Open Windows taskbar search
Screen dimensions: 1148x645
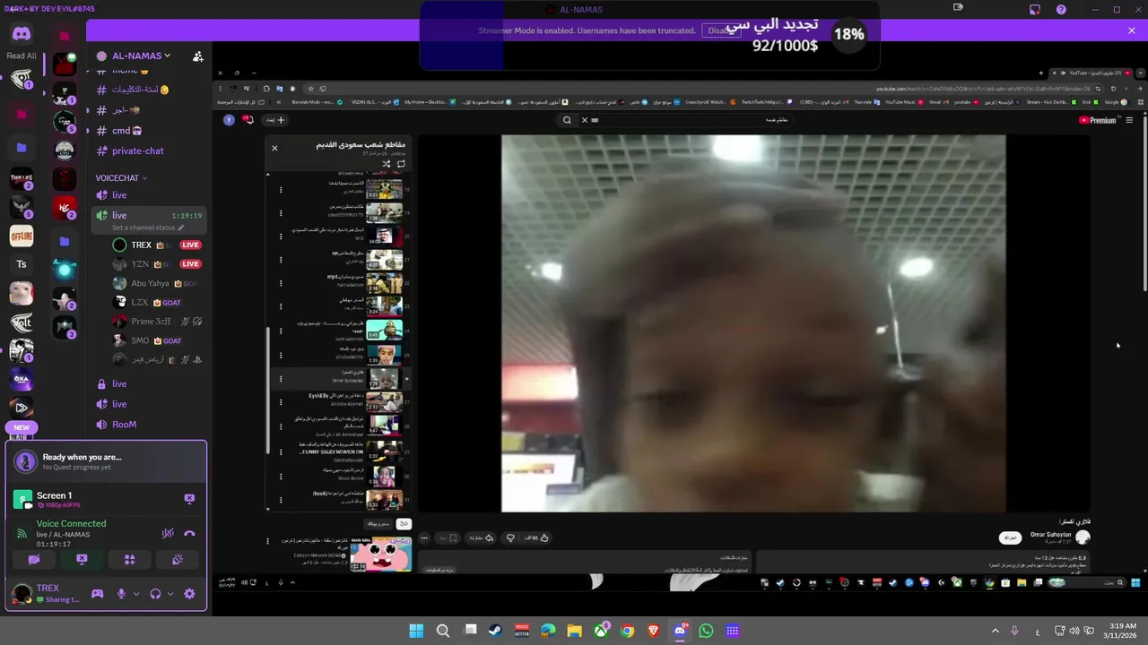tap(443, 631)
